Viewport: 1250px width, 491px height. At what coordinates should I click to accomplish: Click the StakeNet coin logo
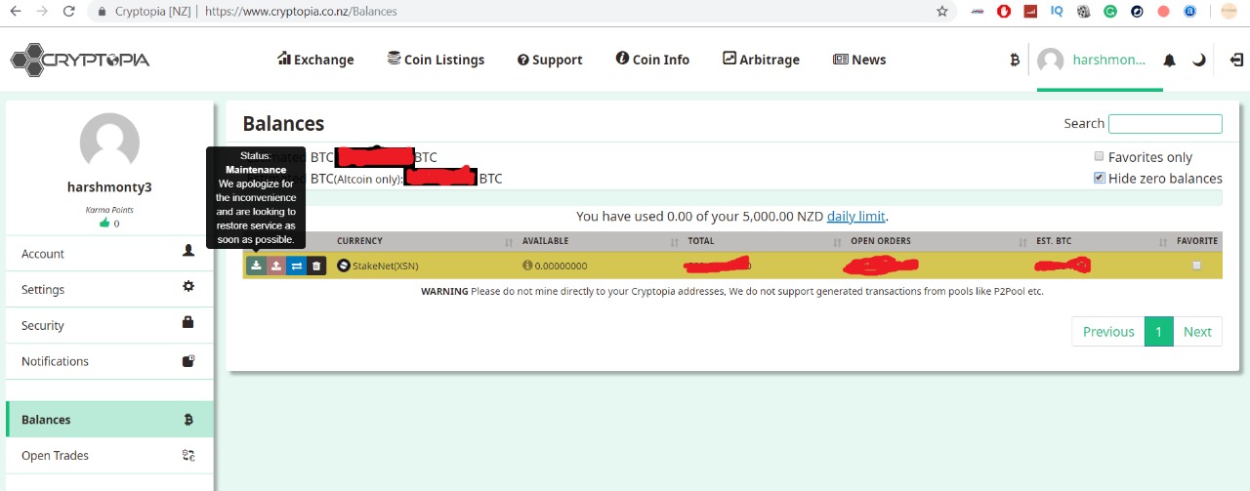click(x=344, y=266)
